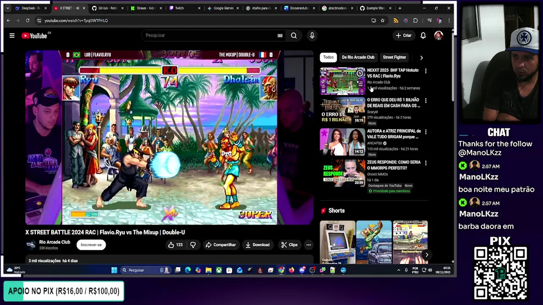The image size is (543, 305).
Task: Open O ERRO QUE DEU R$ 1 BILHÃO thumbnail
Action: pos(342,111)
